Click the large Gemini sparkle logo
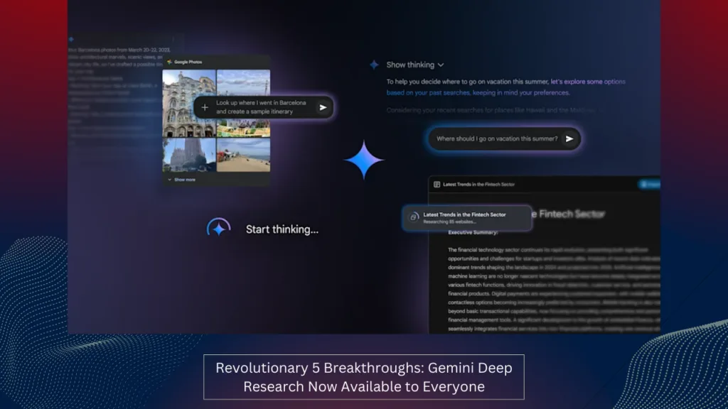The height and width of the screenshot is (409, 728). (364, 160)
